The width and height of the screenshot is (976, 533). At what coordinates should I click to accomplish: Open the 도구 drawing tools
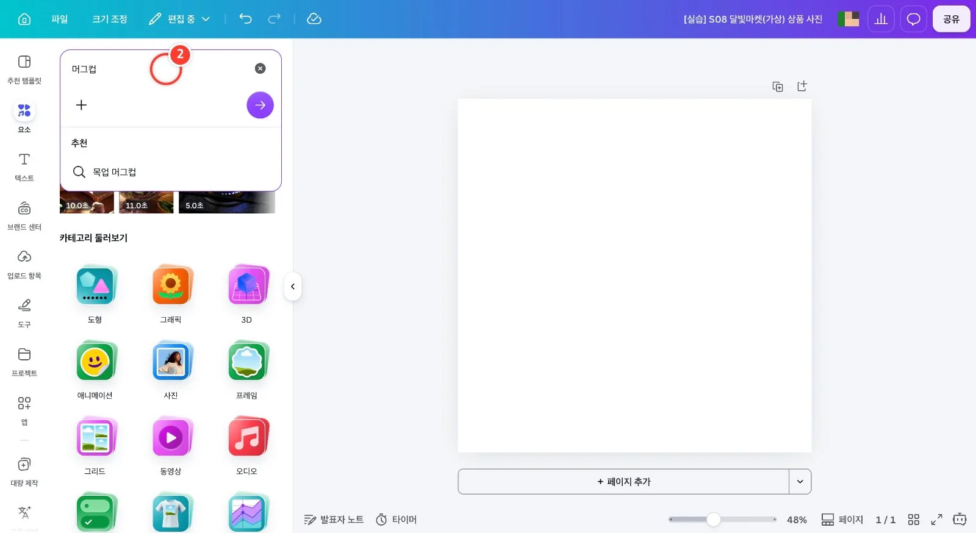[24, 313]
